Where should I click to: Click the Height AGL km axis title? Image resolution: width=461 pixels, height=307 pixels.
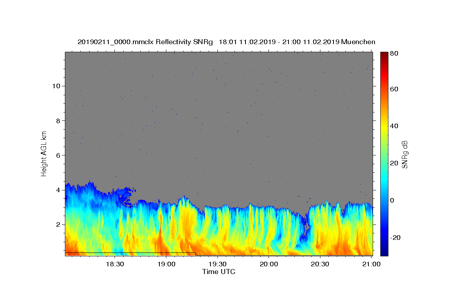pos(44,154)
